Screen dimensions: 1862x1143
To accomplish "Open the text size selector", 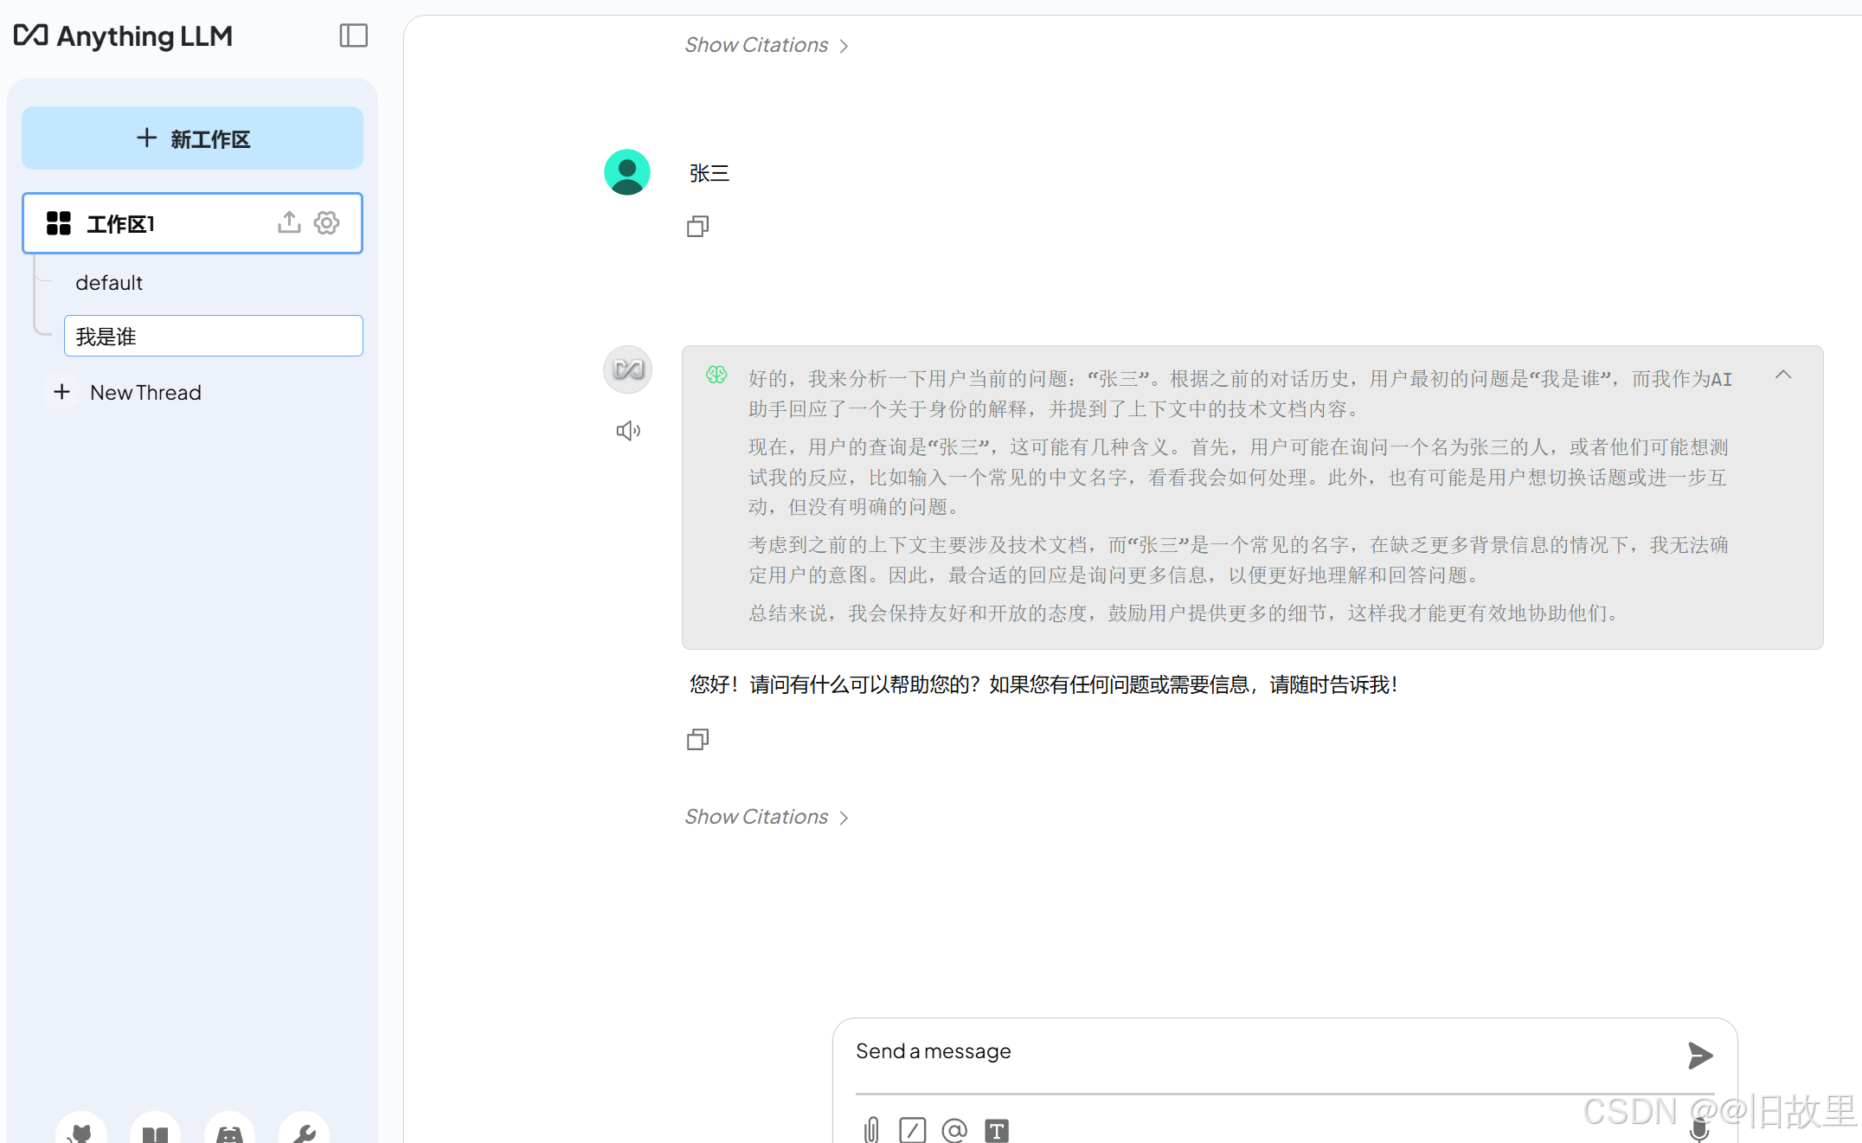I will pos(996,1129).
